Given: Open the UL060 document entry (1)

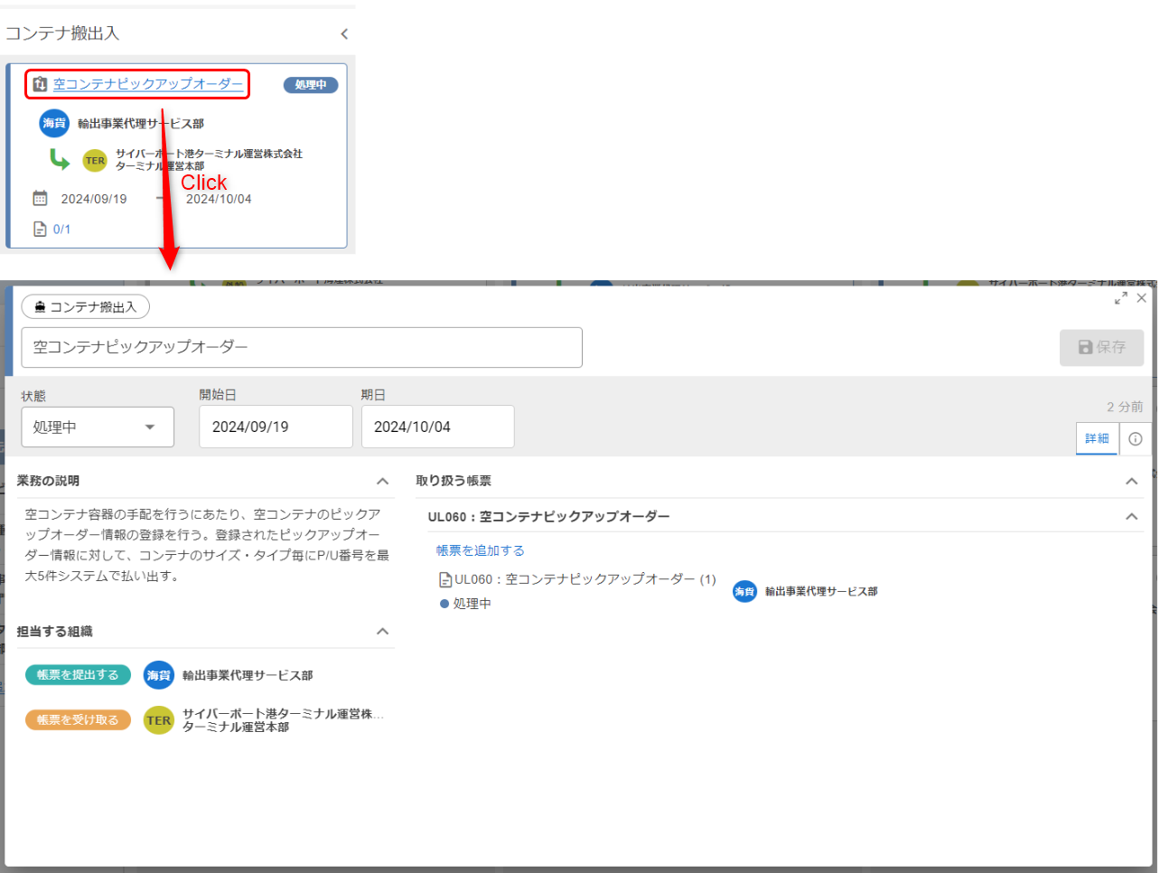Looking at the screenshot, I should point(584,579).
